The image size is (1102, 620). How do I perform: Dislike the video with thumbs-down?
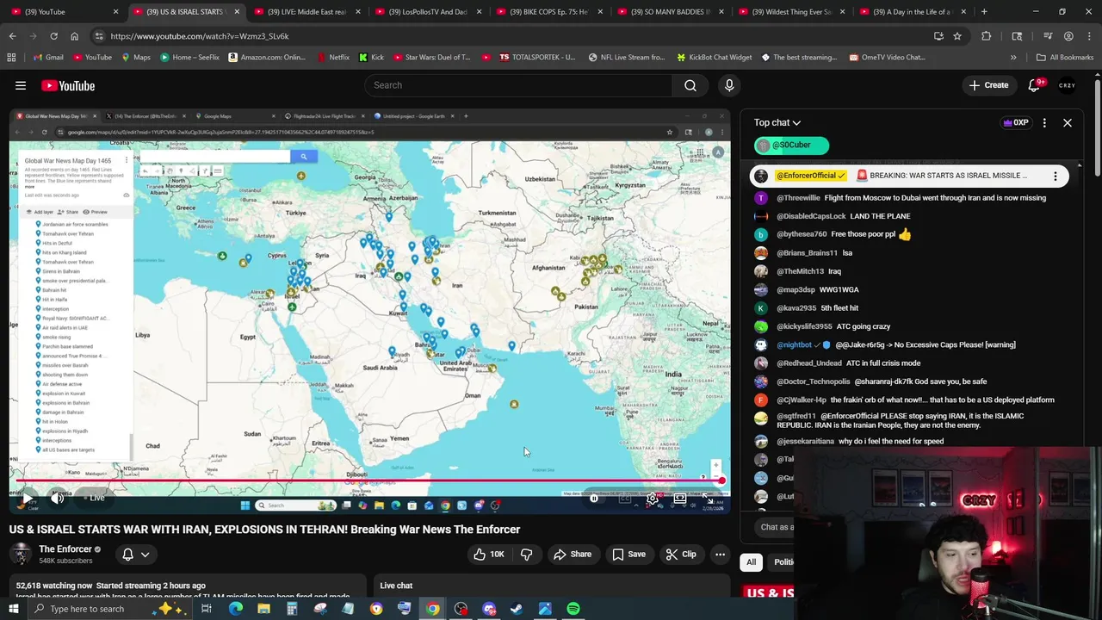point(527,555)
